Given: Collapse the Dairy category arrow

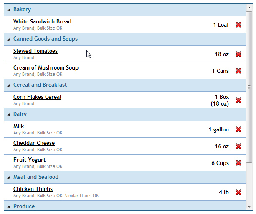Looking at the screenshot, I should coord(8,115).
